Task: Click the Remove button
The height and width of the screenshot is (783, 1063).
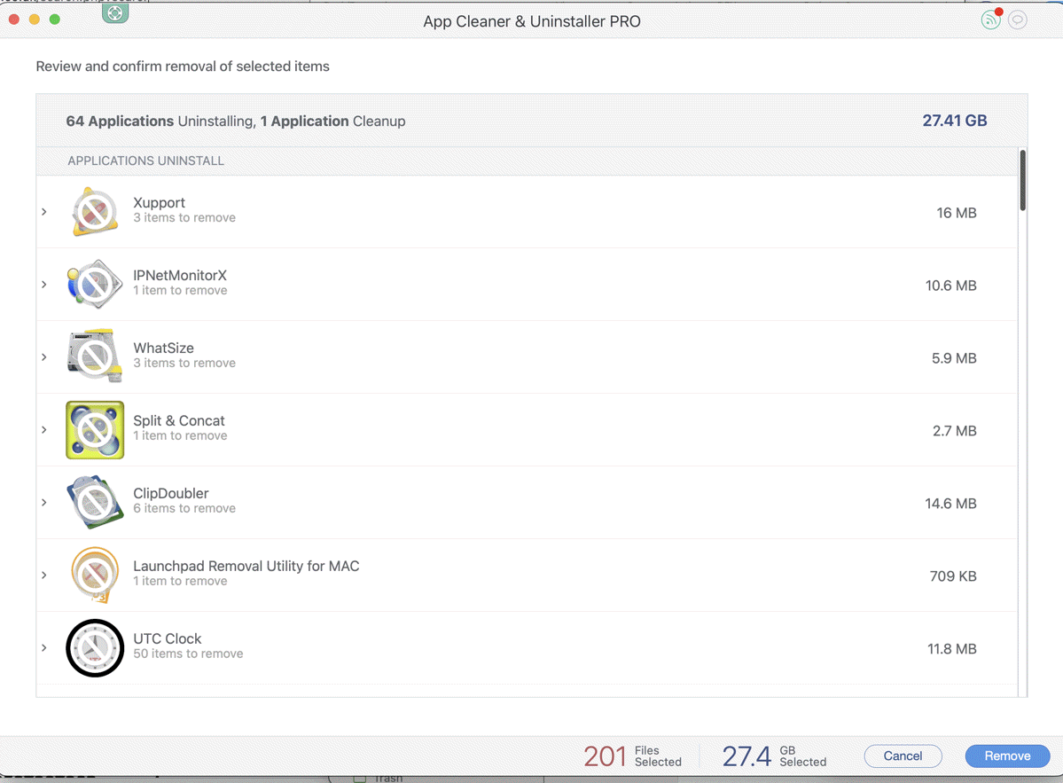Action: [1007, 756]
